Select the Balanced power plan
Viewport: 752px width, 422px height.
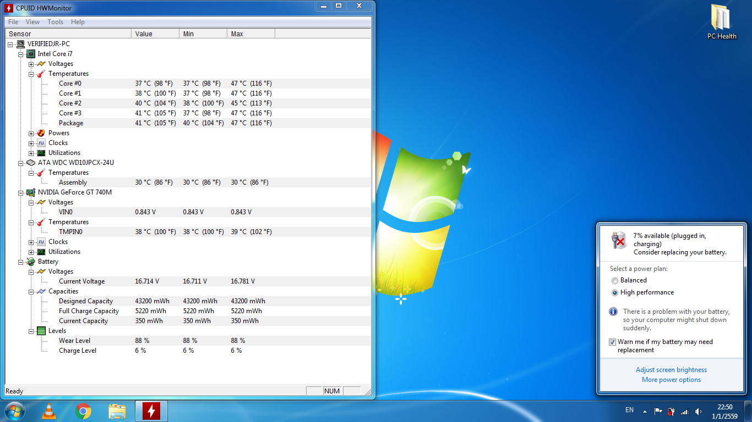coord(629,280)
